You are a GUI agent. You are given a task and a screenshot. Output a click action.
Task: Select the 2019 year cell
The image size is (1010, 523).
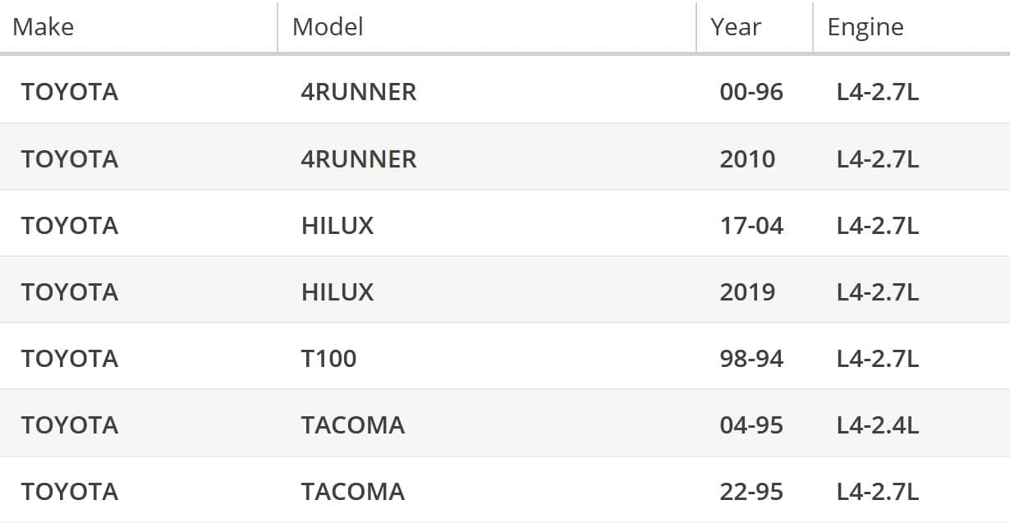(747, 291)
